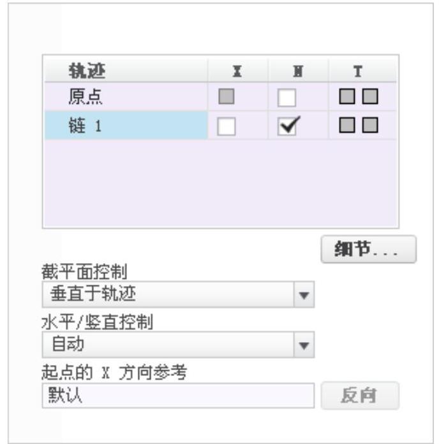Click the X column header
The image size is (439, 444).
pos(237,70)
